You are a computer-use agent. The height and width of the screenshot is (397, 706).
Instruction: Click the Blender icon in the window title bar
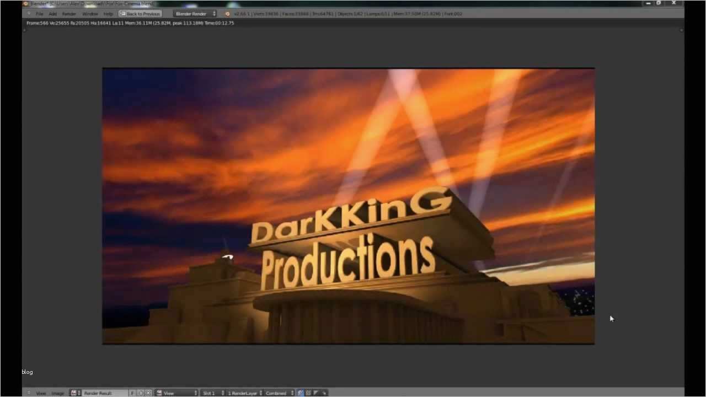(x=25, y=4)
